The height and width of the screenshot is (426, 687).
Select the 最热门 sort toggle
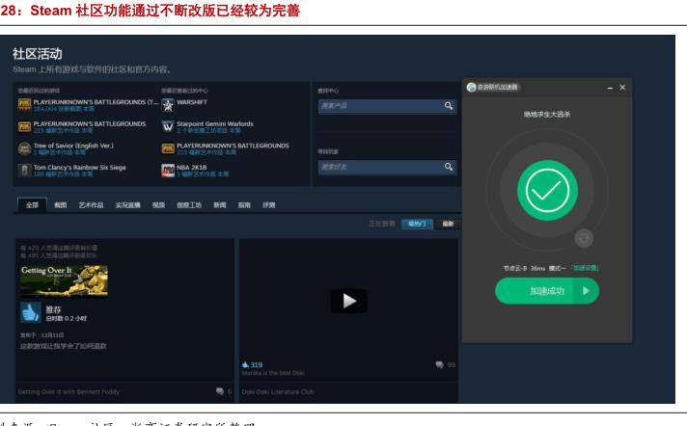(417, 224)
